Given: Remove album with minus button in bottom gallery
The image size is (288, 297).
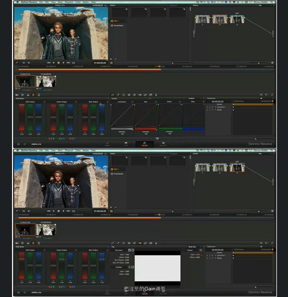Looking at the screenshot, I should [x=116, y=207].
